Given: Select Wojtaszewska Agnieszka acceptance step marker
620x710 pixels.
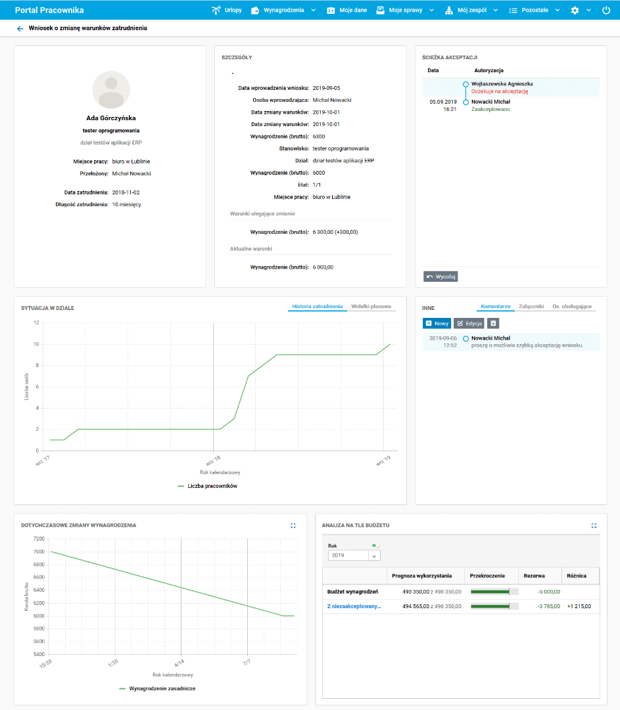Looking at the screenshot, I should point(465,84).
